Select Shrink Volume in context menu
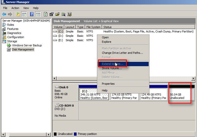Image resolution: width=197 pixels, height=137 pixels. [123, 68]
